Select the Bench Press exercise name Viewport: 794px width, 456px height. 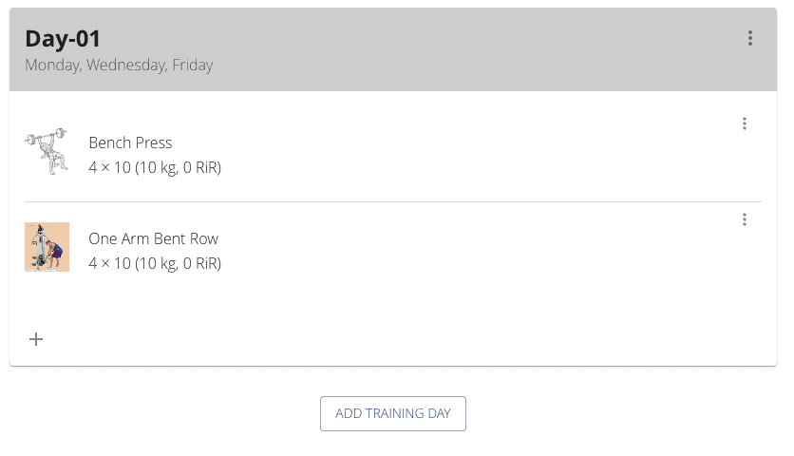[x=130, y=142]
